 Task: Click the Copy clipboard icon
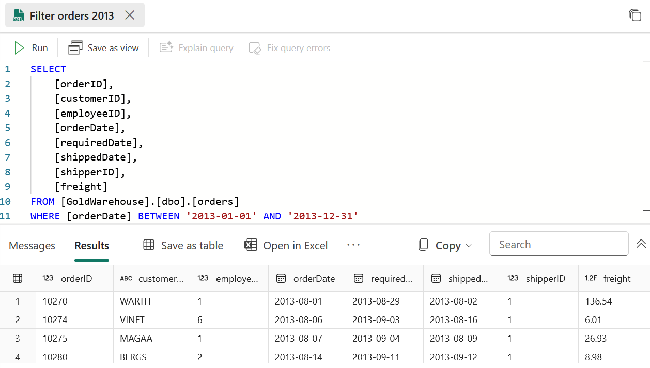click(423, 245)
